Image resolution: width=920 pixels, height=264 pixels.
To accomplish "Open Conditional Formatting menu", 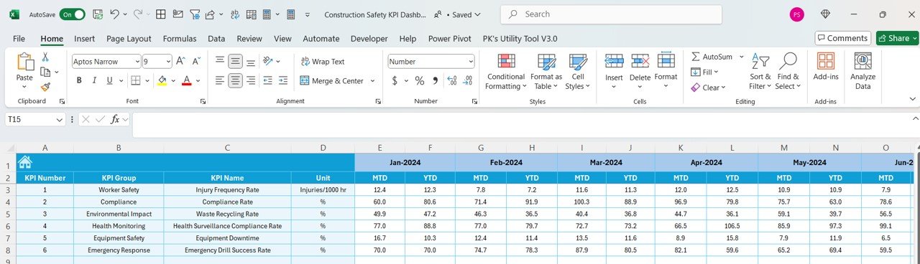I will [505, 72].
